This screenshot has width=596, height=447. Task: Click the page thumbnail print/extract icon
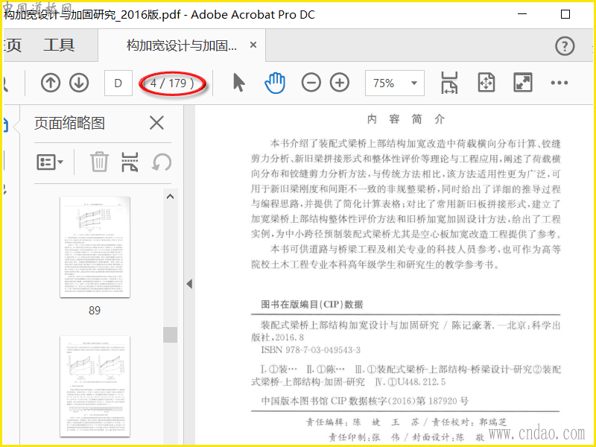point(130,162)
